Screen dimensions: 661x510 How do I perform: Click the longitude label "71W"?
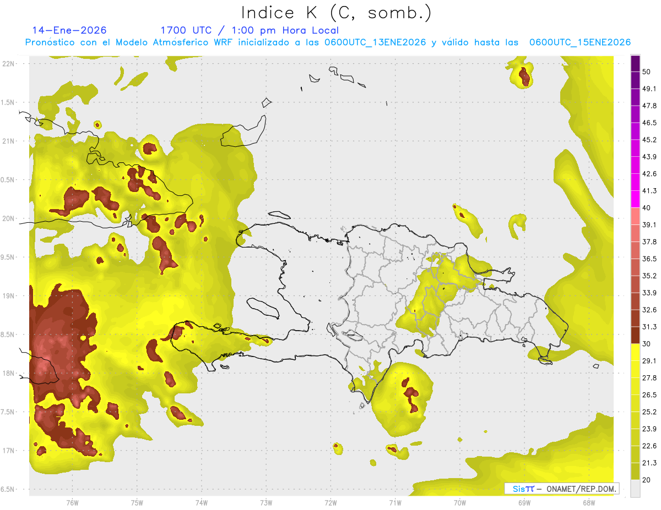[x=395, y=502]
